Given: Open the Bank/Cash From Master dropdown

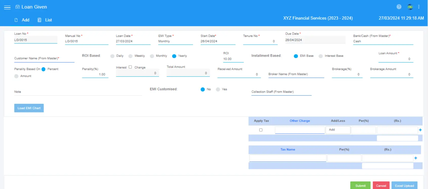Looking at the screenshot, I should click(x=383, y=41).
